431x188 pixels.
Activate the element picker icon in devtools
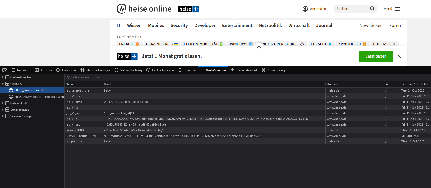click(x=5, y=70)
